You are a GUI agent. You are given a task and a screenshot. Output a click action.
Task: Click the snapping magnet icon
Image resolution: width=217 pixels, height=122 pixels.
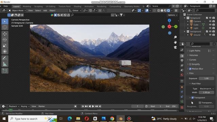pyautogui.click(x=90, y=11)
